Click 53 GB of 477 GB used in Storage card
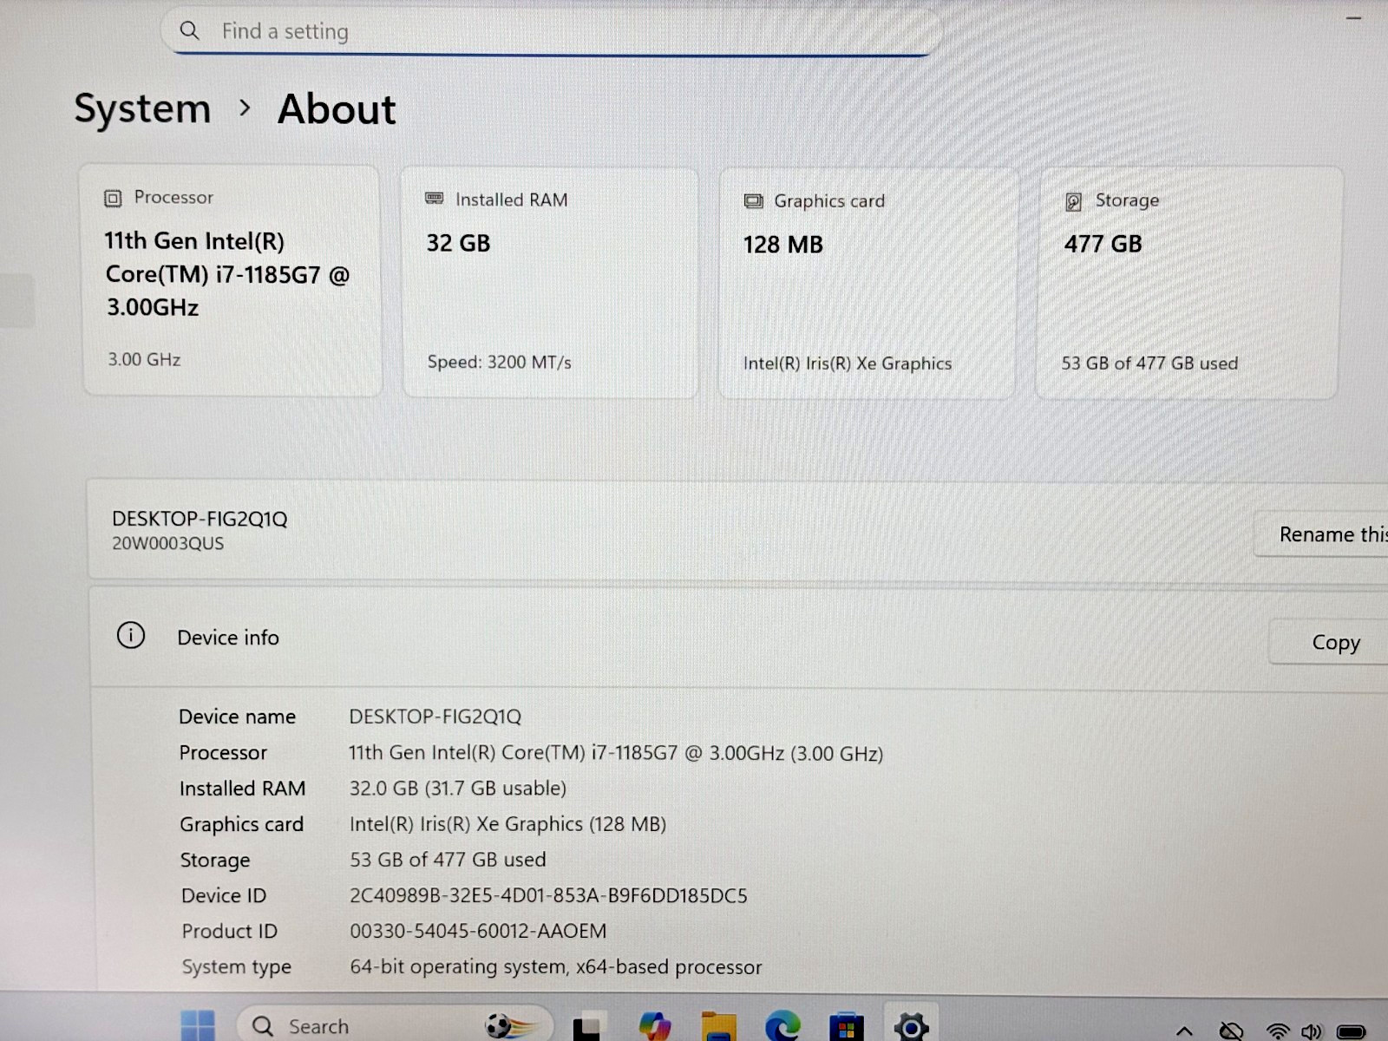1388x1041 pixels. [x=1149, y=363]
